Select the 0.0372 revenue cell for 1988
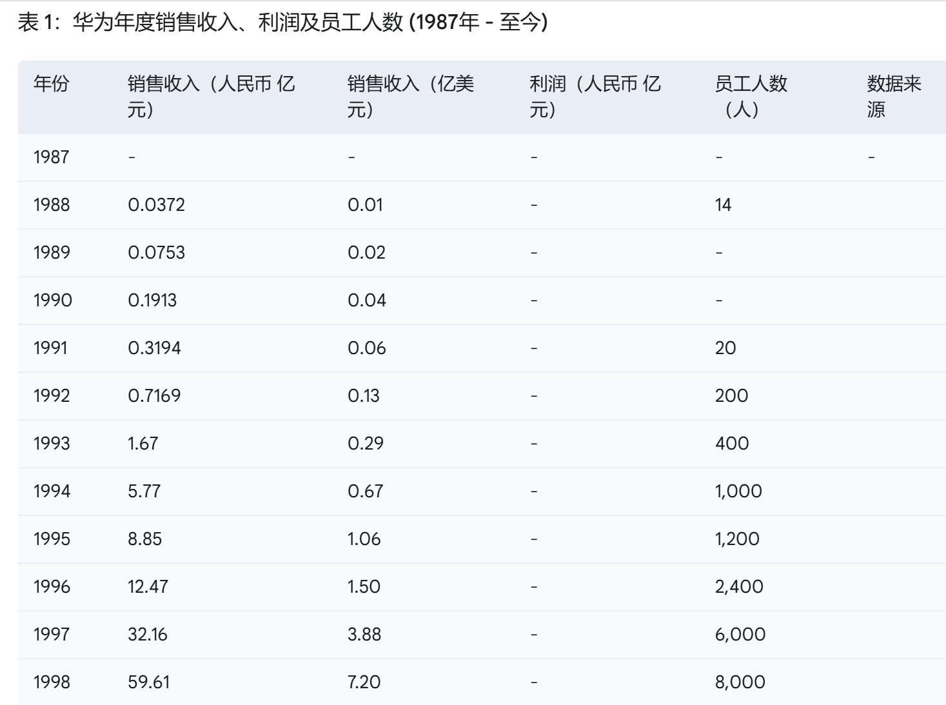 156,204
